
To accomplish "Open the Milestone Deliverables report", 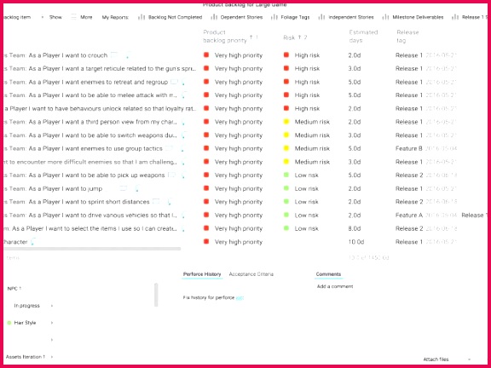I will click(413, 17).
